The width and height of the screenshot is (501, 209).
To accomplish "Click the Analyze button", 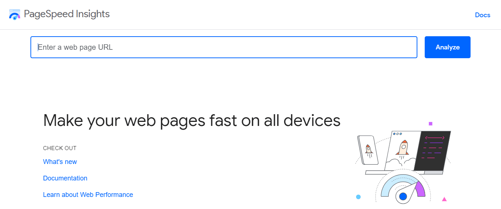I will pos(447,47).
